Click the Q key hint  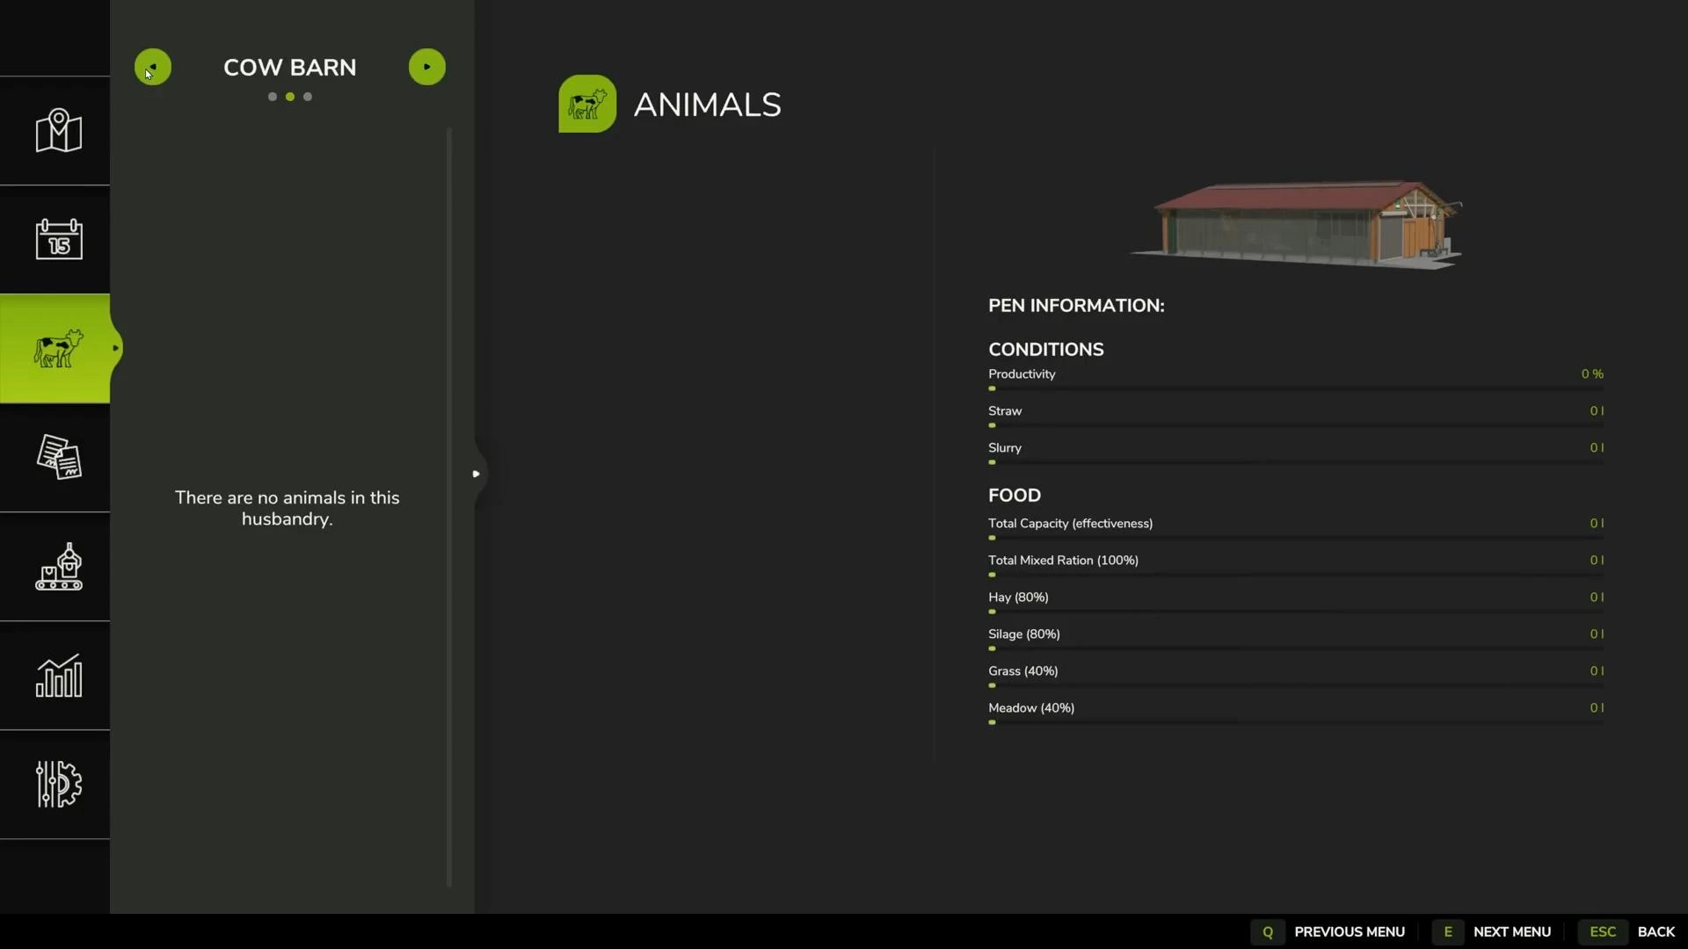coord(1268,931)
